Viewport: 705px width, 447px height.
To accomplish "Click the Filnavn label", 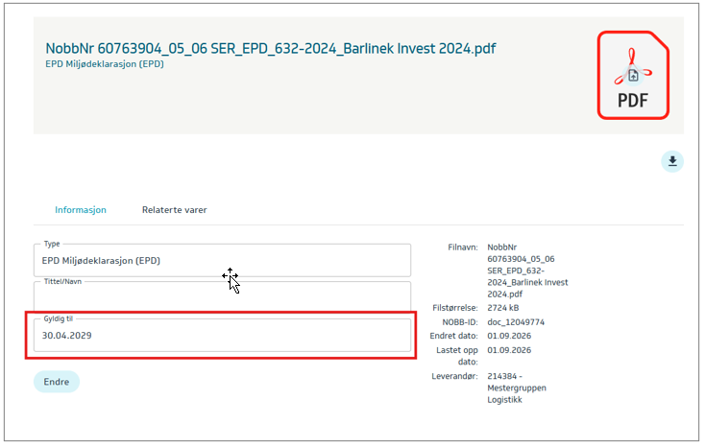I will [463, 247].
